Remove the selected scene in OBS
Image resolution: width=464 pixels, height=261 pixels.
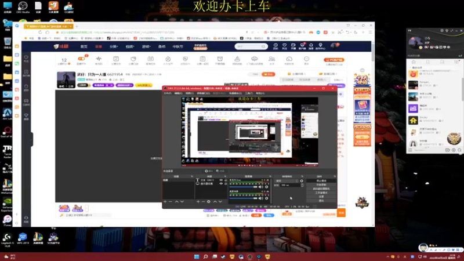click(170, 201)
